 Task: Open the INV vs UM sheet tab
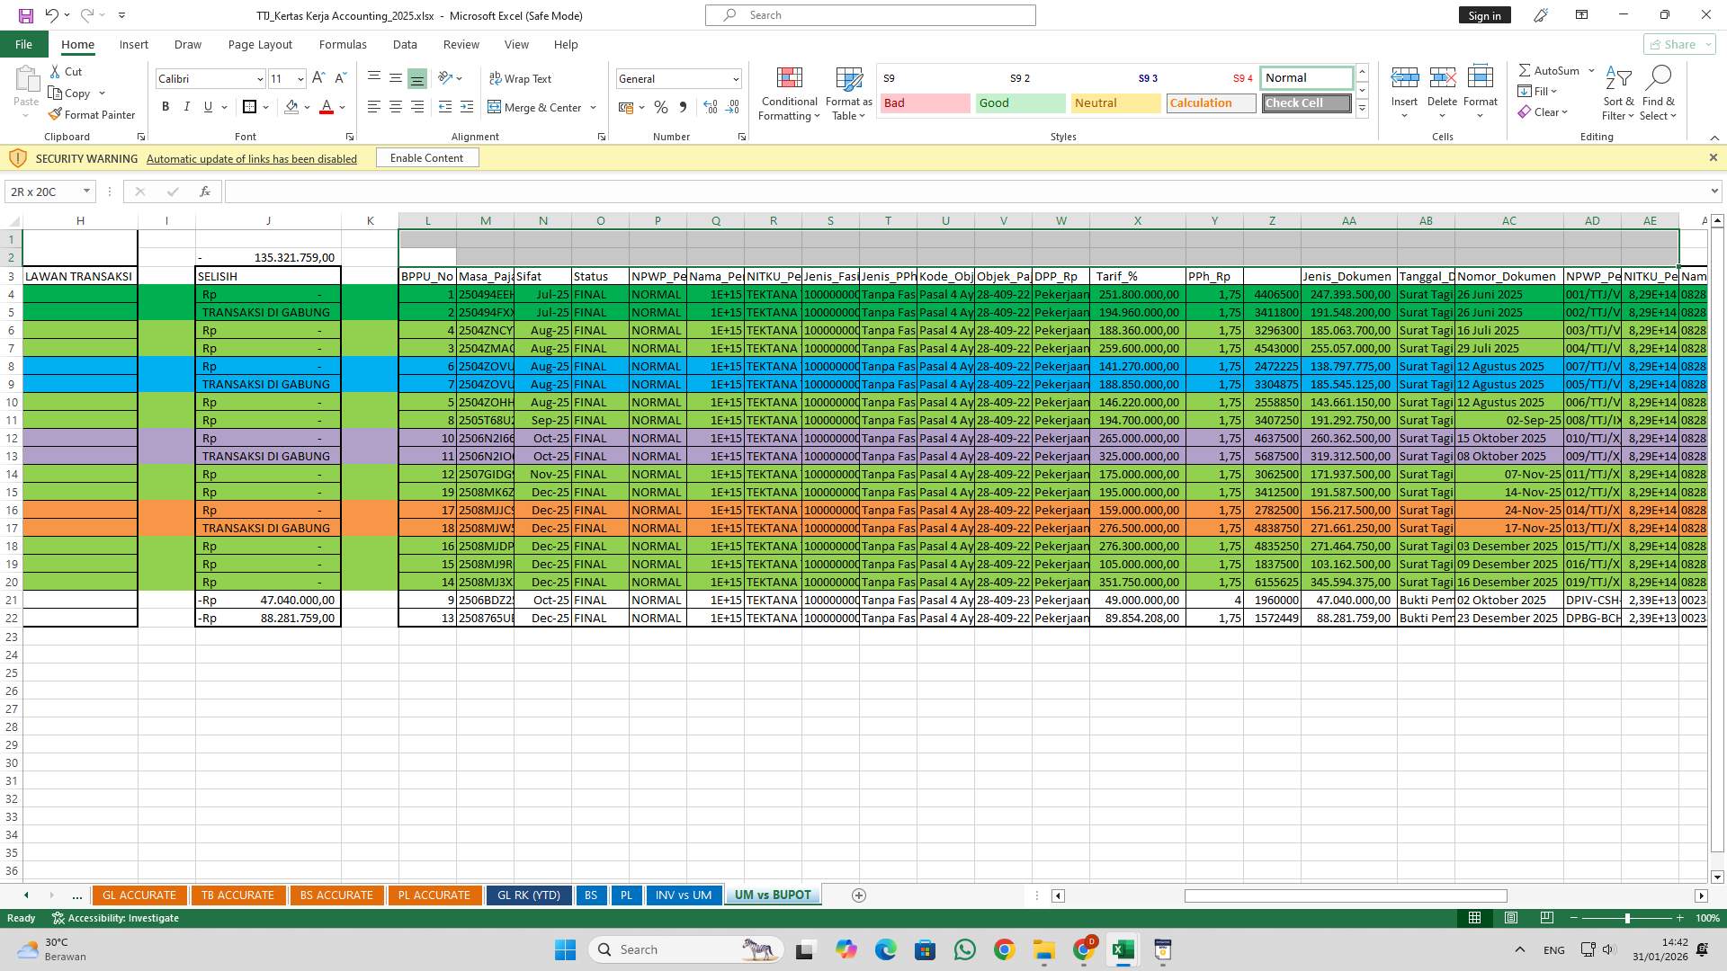point(684,895)
